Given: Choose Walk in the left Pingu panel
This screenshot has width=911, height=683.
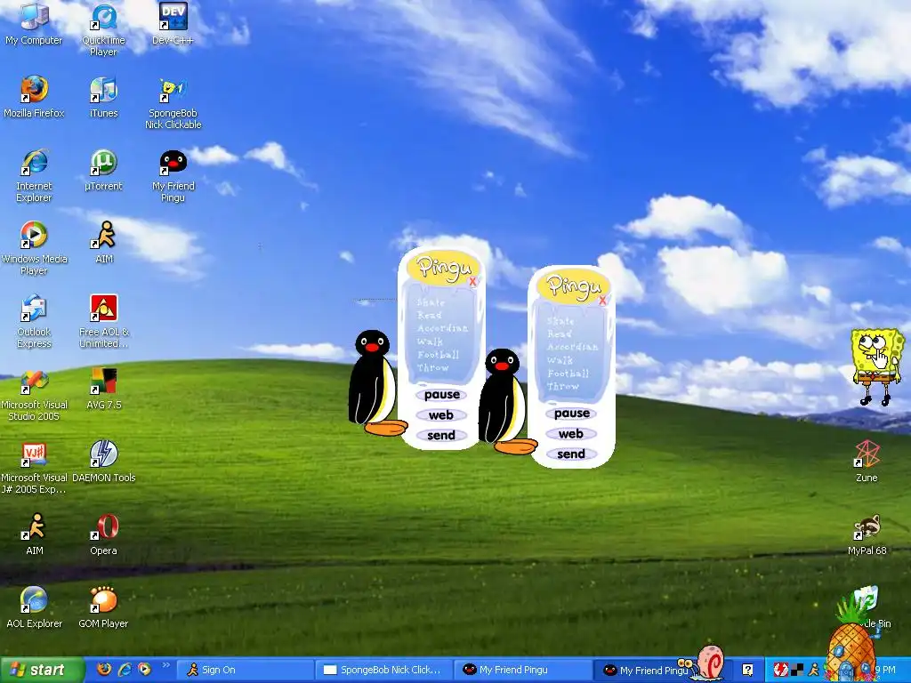Looking at the screenshot, I should point(430,341).
